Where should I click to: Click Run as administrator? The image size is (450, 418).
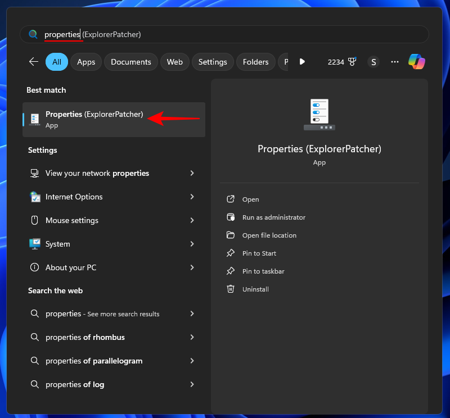[273, 217]
